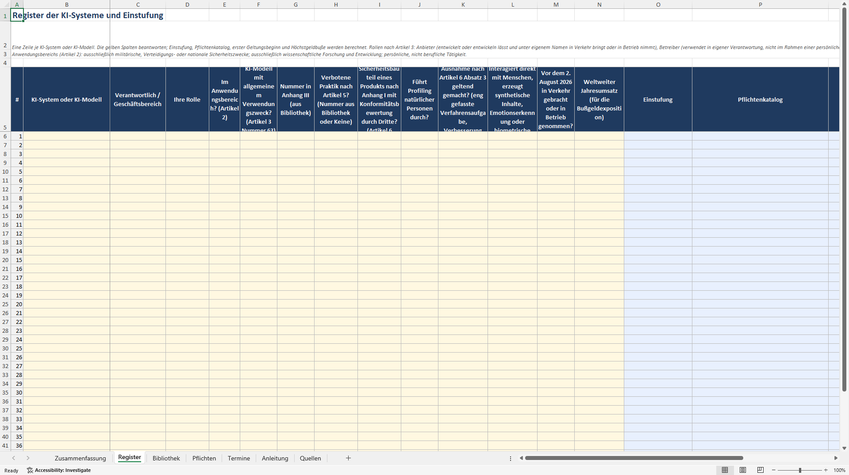849x475 pixels.
Task: Click the 'Im Anwendungsbereich? (Artikel 2)' header cell
Action: tap(224, 99)
